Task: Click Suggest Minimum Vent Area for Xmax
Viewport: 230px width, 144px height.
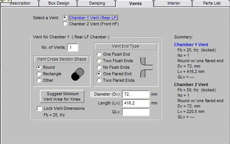Action: (x=62, y=96)
